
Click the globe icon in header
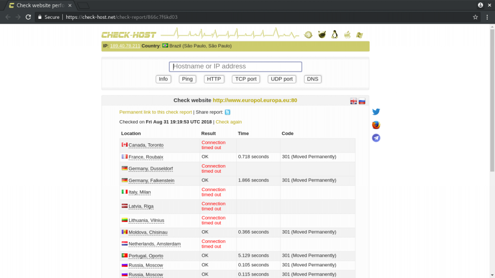click(308, 35)
